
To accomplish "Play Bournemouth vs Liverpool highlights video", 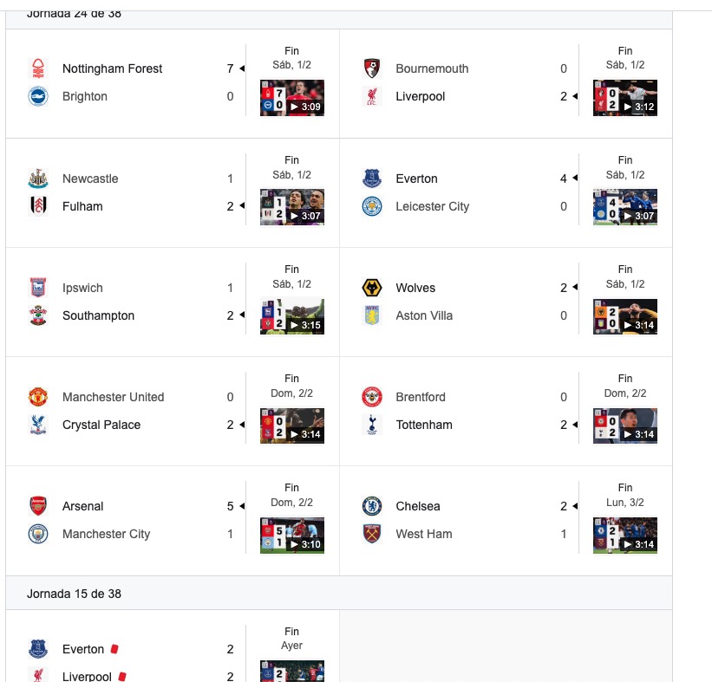I will pos(625,98).
